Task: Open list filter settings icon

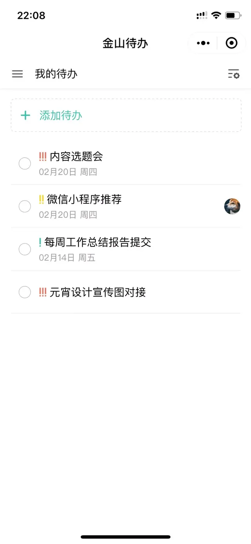Action: click(x=234, y=74)
